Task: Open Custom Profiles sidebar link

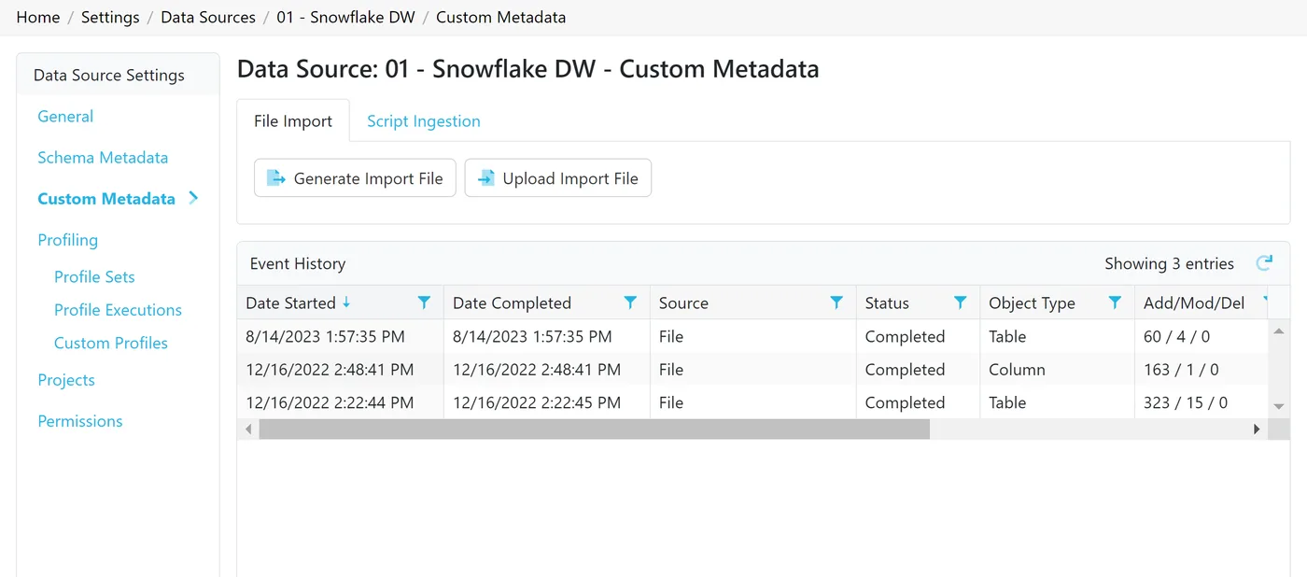Action: (x=111, y=343)
